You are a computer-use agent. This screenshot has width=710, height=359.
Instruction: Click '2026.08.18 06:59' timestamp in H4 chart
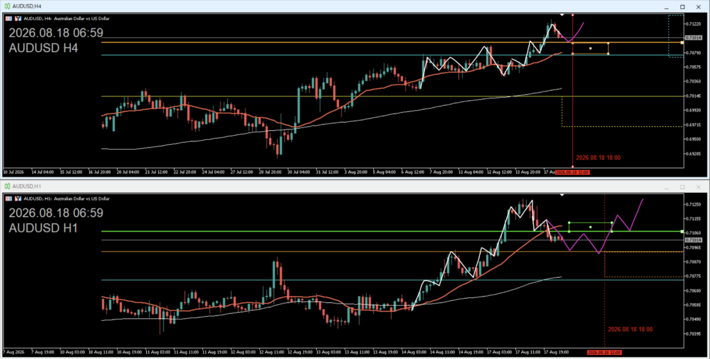click(56, 33)
